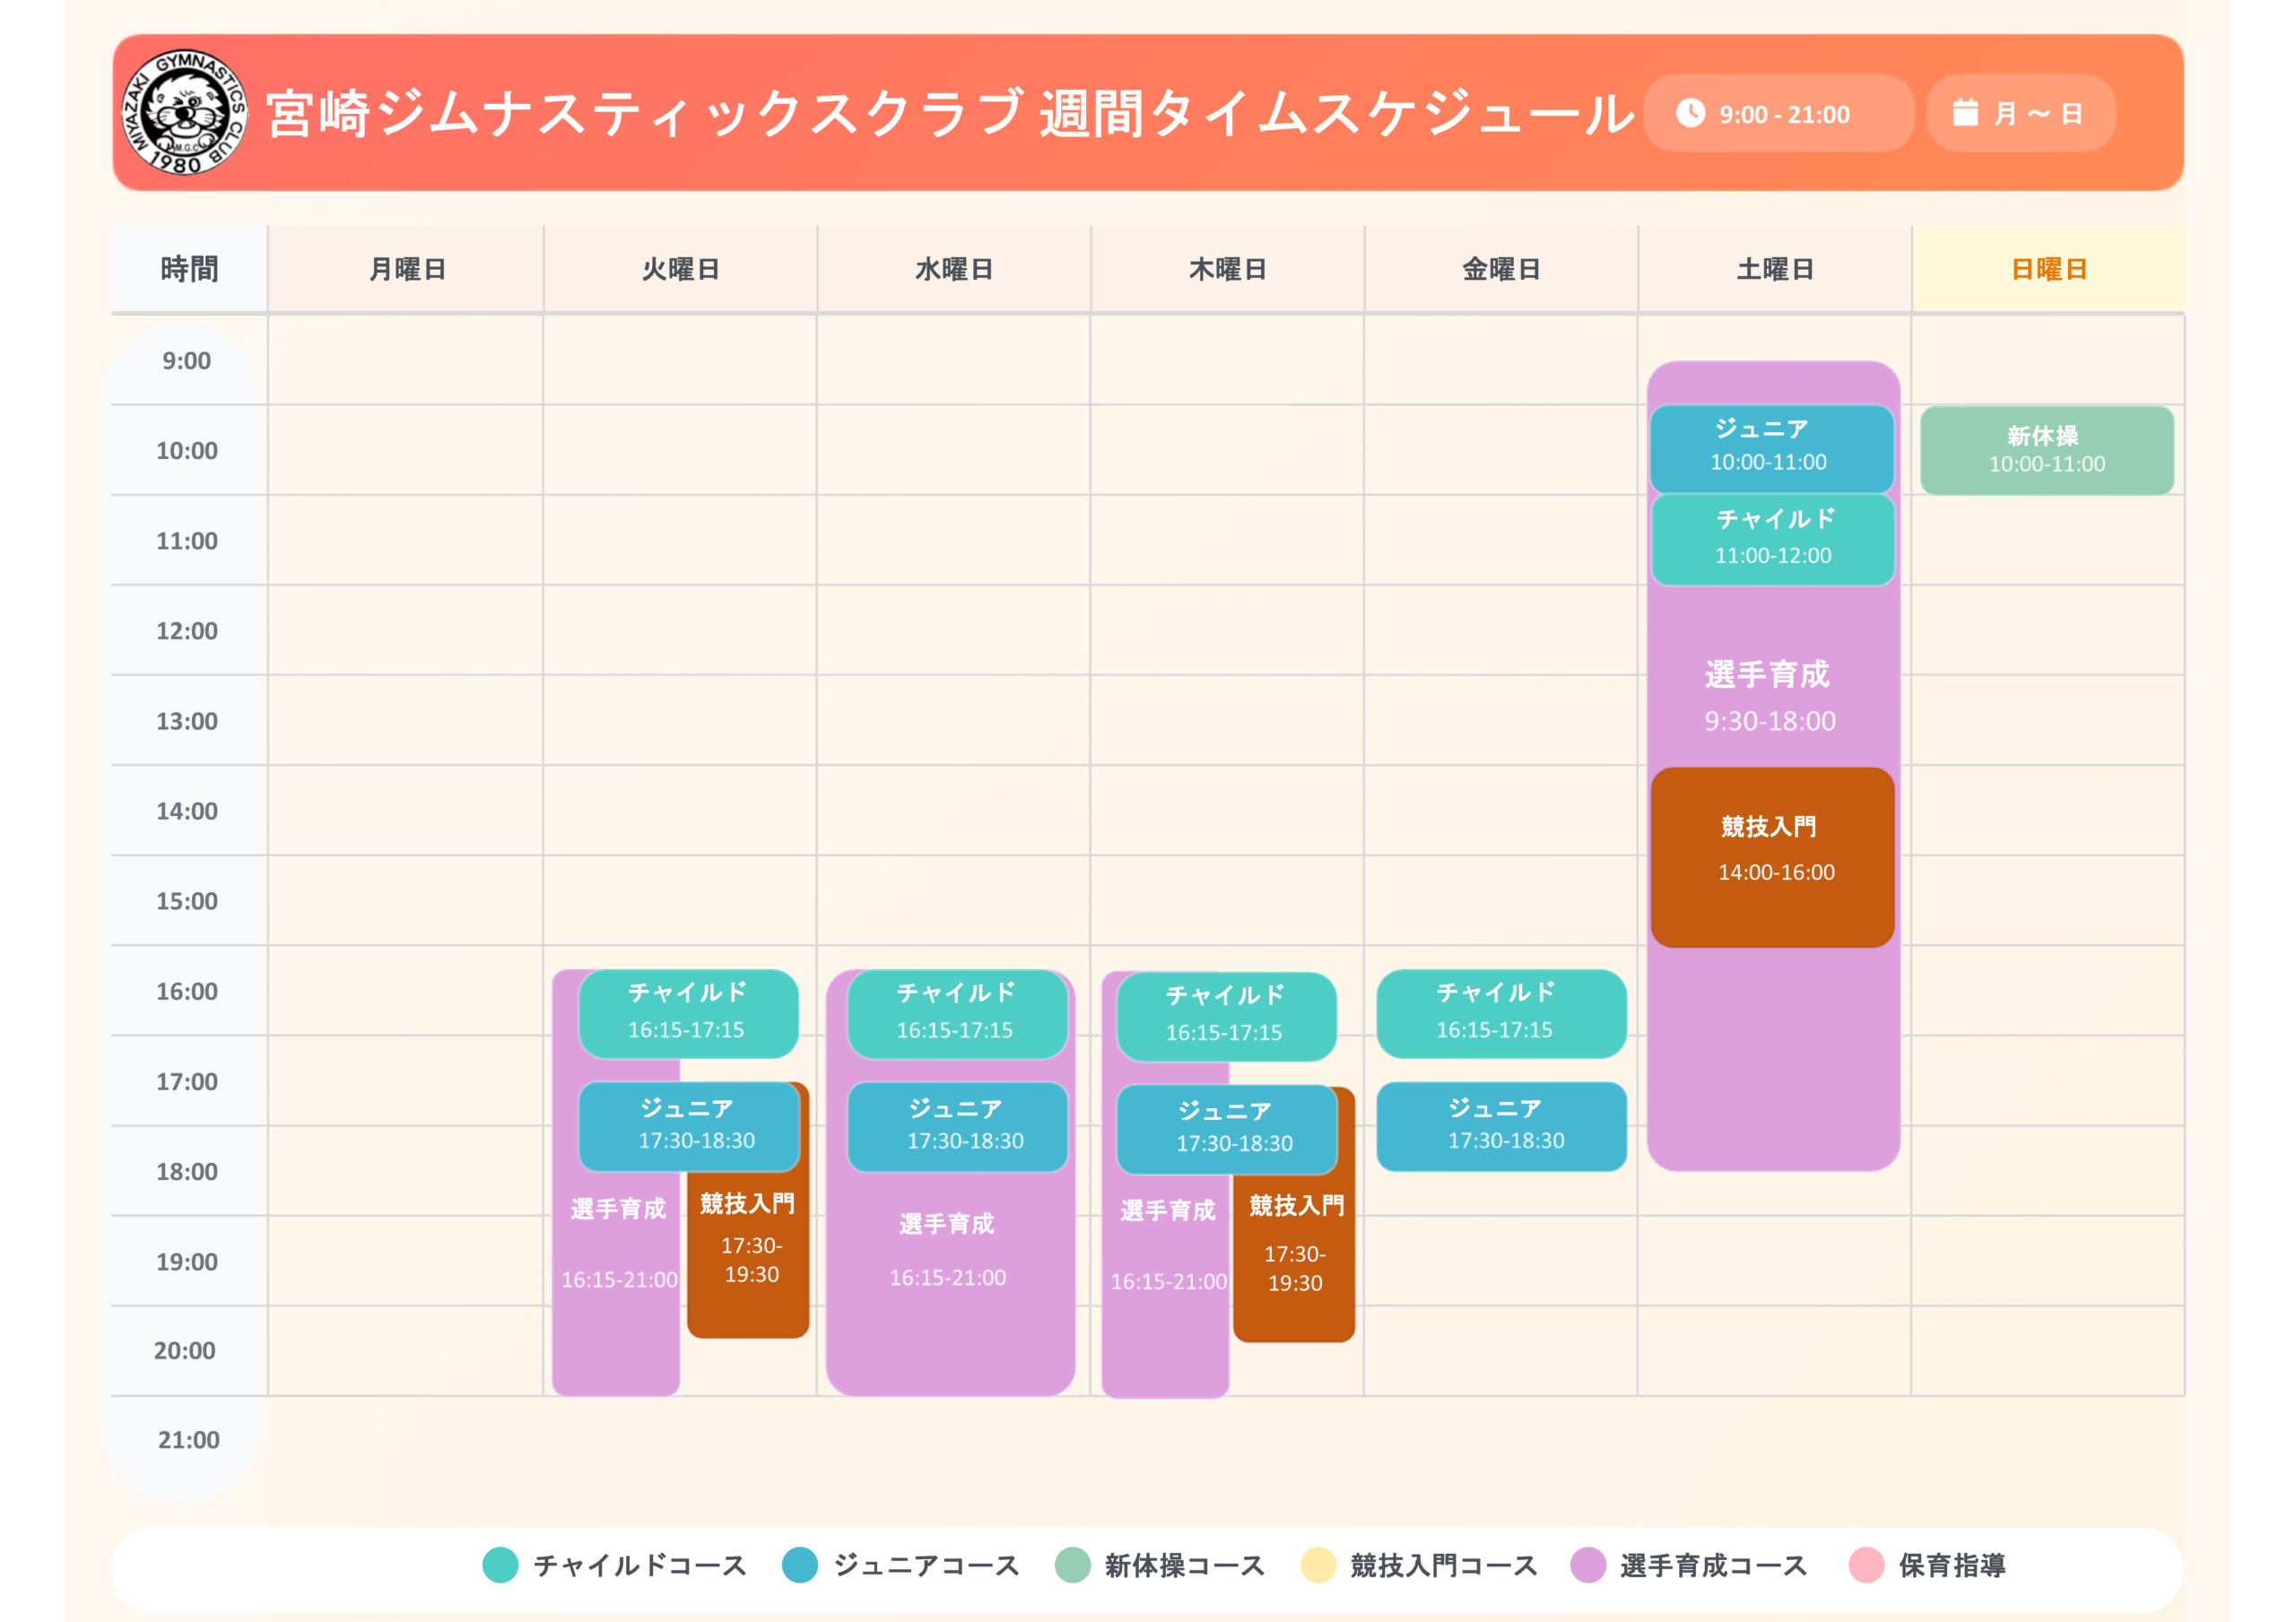Click the 競技入門コース yellow legend swatch
This screenshot has width=2296, height=1622.
1318,1565
